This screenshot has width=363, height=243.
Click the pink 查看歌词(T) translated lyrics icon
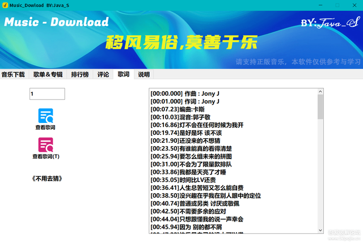(x=45, y=145)
